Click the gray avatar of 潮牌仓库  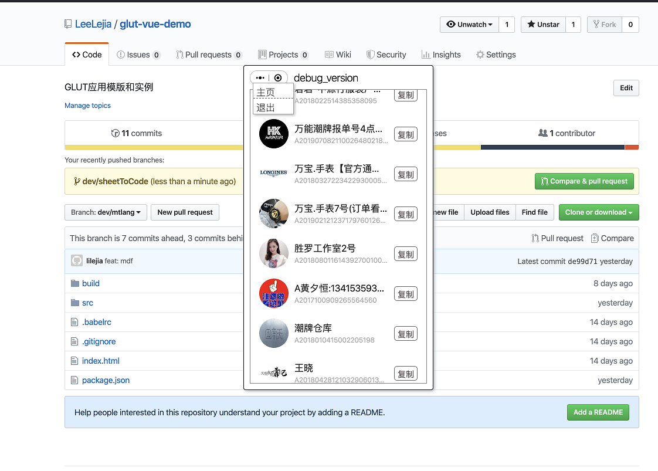[x=274, y=333]
